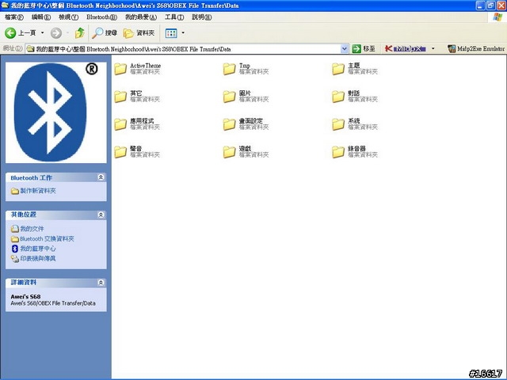Go to 我的文件 link
The width and height of the screenshot is (507, 380).
click(x=28, y=229)
